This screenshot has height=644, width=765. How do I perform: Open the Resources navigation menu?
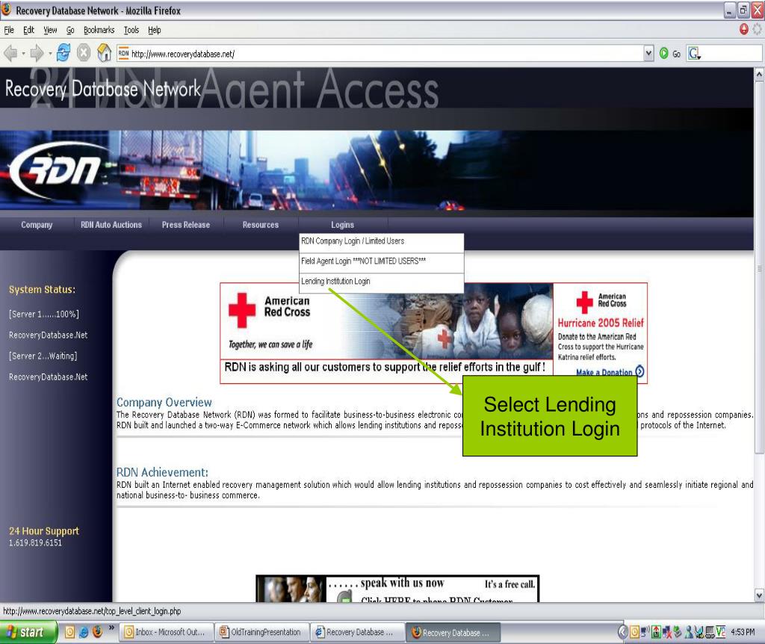click(261, 225)
